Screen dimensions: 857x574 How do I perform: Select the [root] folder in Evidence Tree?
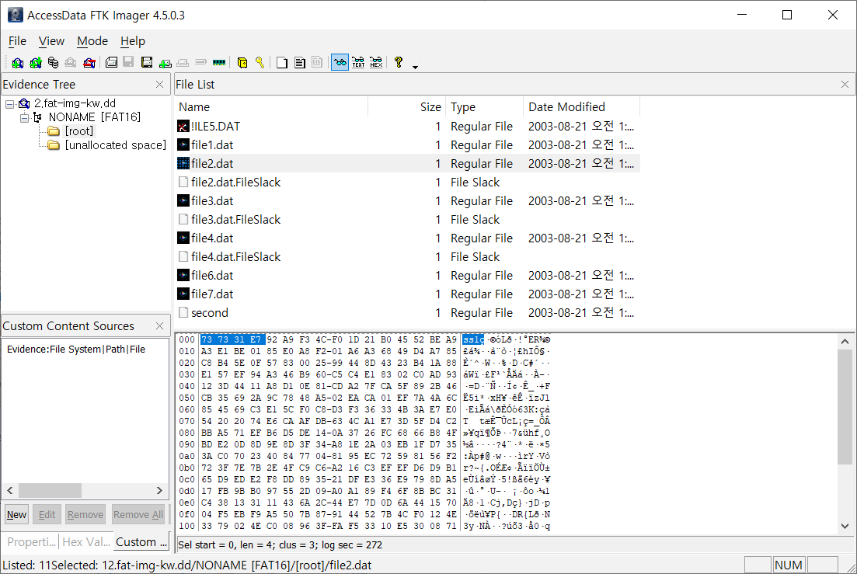79,131
